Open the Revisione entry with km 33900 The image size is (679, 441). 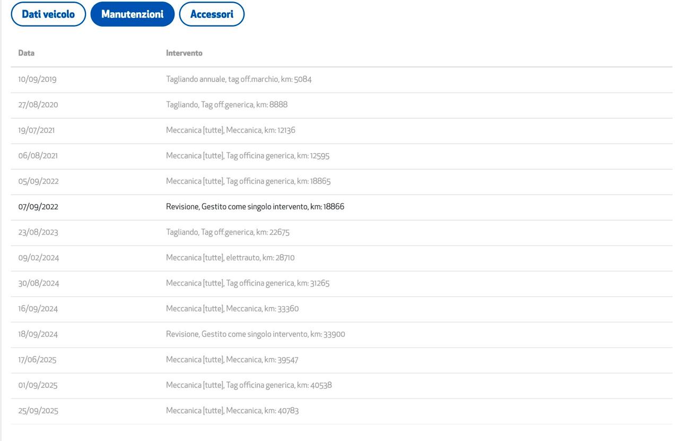click(255, 334)
